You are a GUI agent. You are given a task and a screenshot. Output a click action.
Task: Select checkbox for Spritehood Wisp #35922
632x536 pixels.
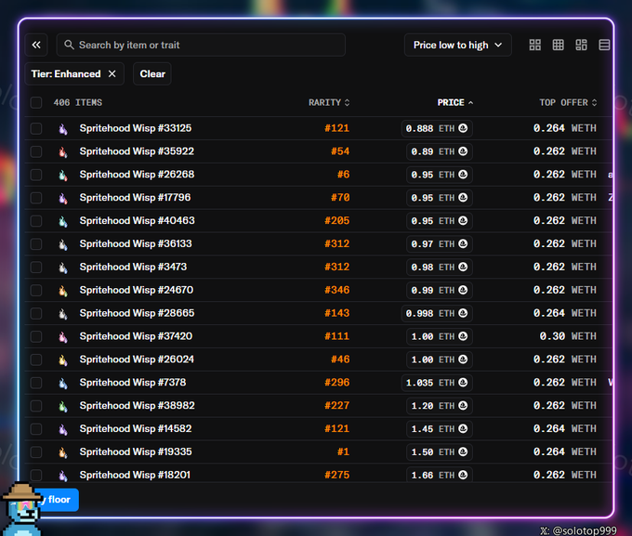click(x=36, y=151)
